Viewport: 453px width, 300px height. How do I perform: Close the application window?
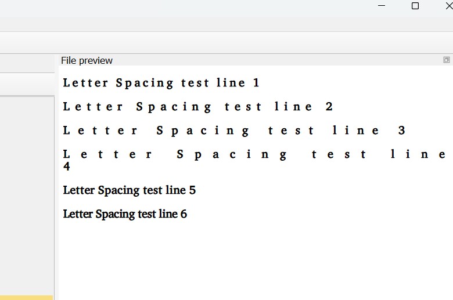pyautogui.click(x=450, y=6)
